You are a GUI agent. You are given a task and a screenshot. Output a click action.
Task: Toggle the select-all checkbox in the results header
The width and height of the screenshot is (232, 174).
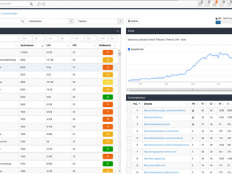click(129, 104)
